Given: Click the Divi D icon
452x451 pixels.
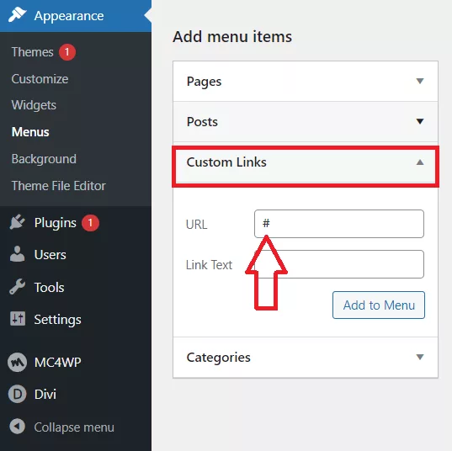Looking at the screenshot, I should coord(18,394).
